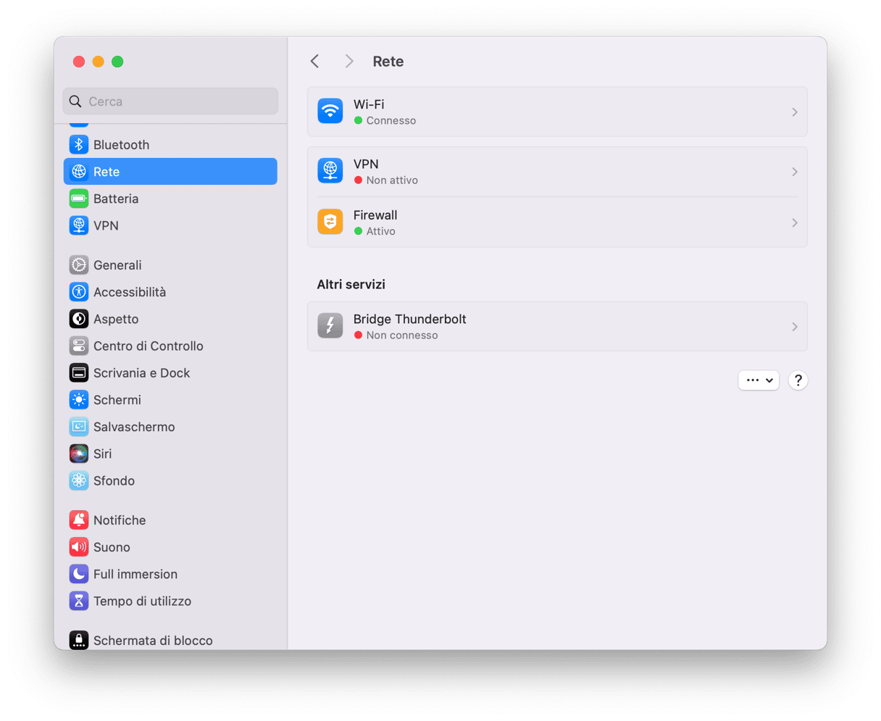Select Full immersion label
The width and height of the screenshot is (881, 721).
pyautogui.click(x=135, y=574)
